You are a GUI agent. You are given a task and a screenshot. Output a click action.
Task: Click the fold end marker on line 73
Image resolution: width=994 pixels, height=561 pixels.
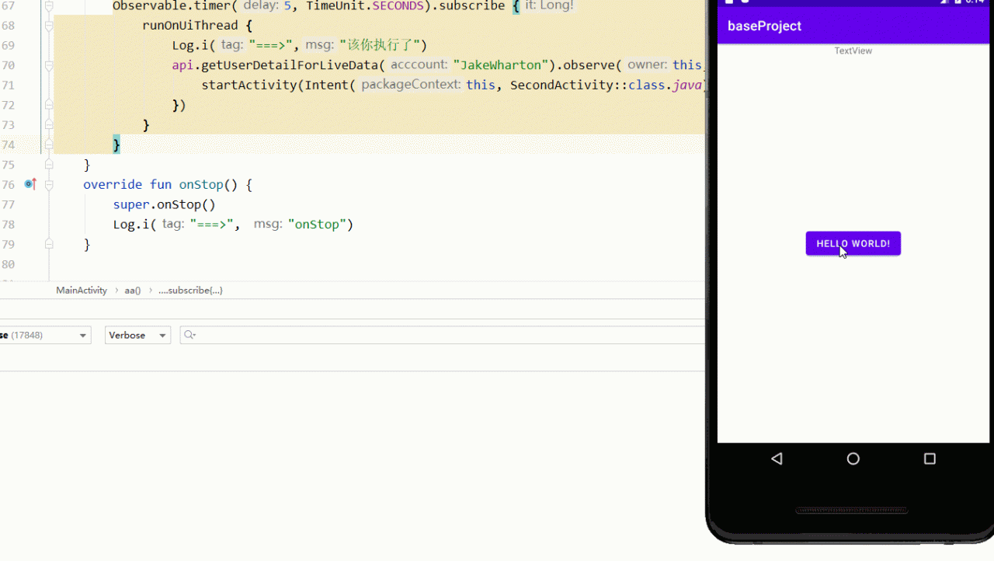pos(49,125)
